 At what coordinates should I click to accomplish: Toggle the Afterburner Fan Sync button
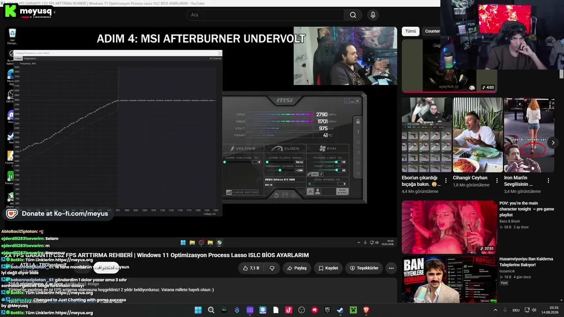[x=342, y=192]
